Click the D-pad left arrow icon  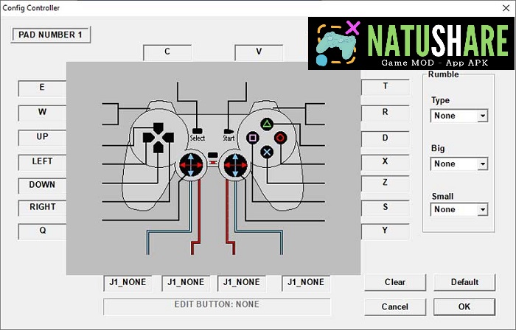pyautogui.click(x=148, y=138)
